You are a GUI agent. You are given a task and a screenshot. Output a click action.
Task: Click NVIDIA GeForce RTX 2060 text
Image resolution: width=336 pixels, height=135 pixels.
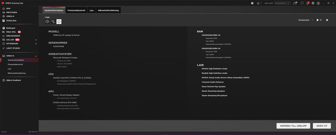[65, 102]
